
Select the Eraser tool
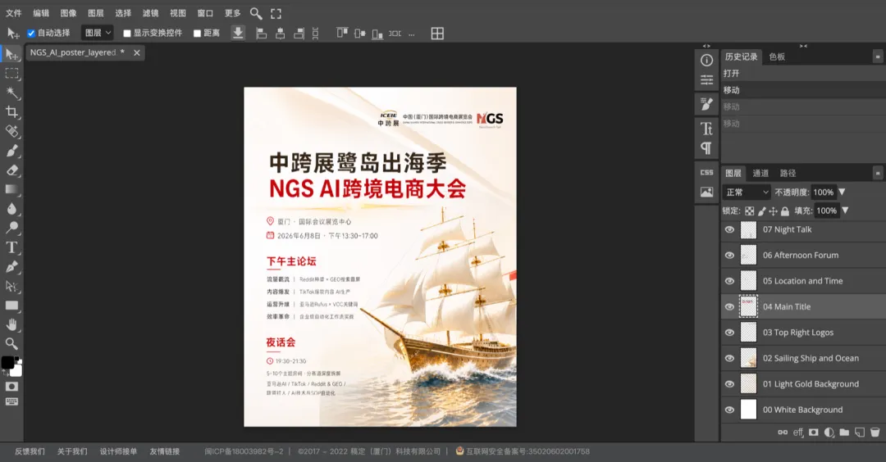pos(11,170)
